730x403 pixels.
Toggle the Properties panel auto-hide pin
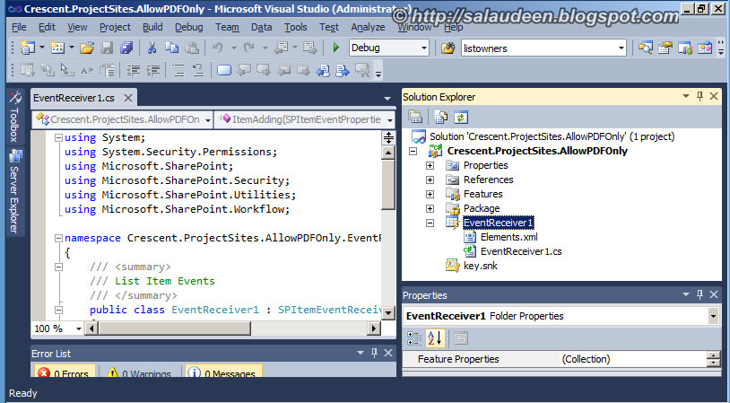(700, 294)
